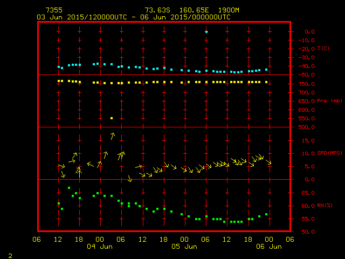Click the RH(%) humidity axis label

click(325, 206)
